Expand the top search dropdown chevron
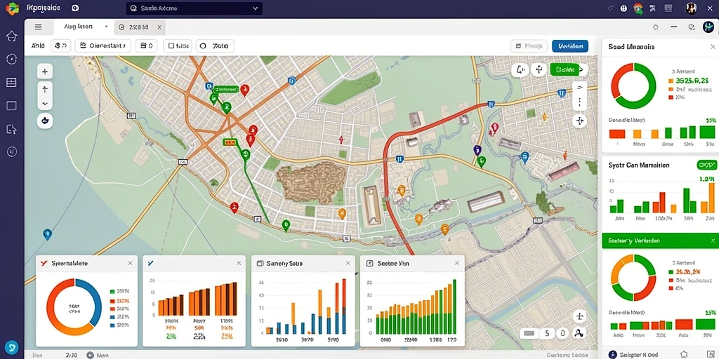Image resolution: width=719 pixels, height=359 pixels. [x=256, y=8]
